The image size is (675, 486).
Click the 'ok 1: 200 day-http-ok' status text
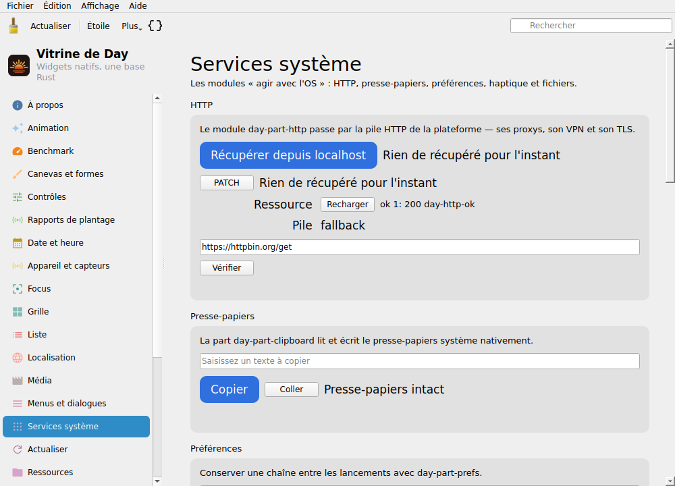[x=427, y=205]
